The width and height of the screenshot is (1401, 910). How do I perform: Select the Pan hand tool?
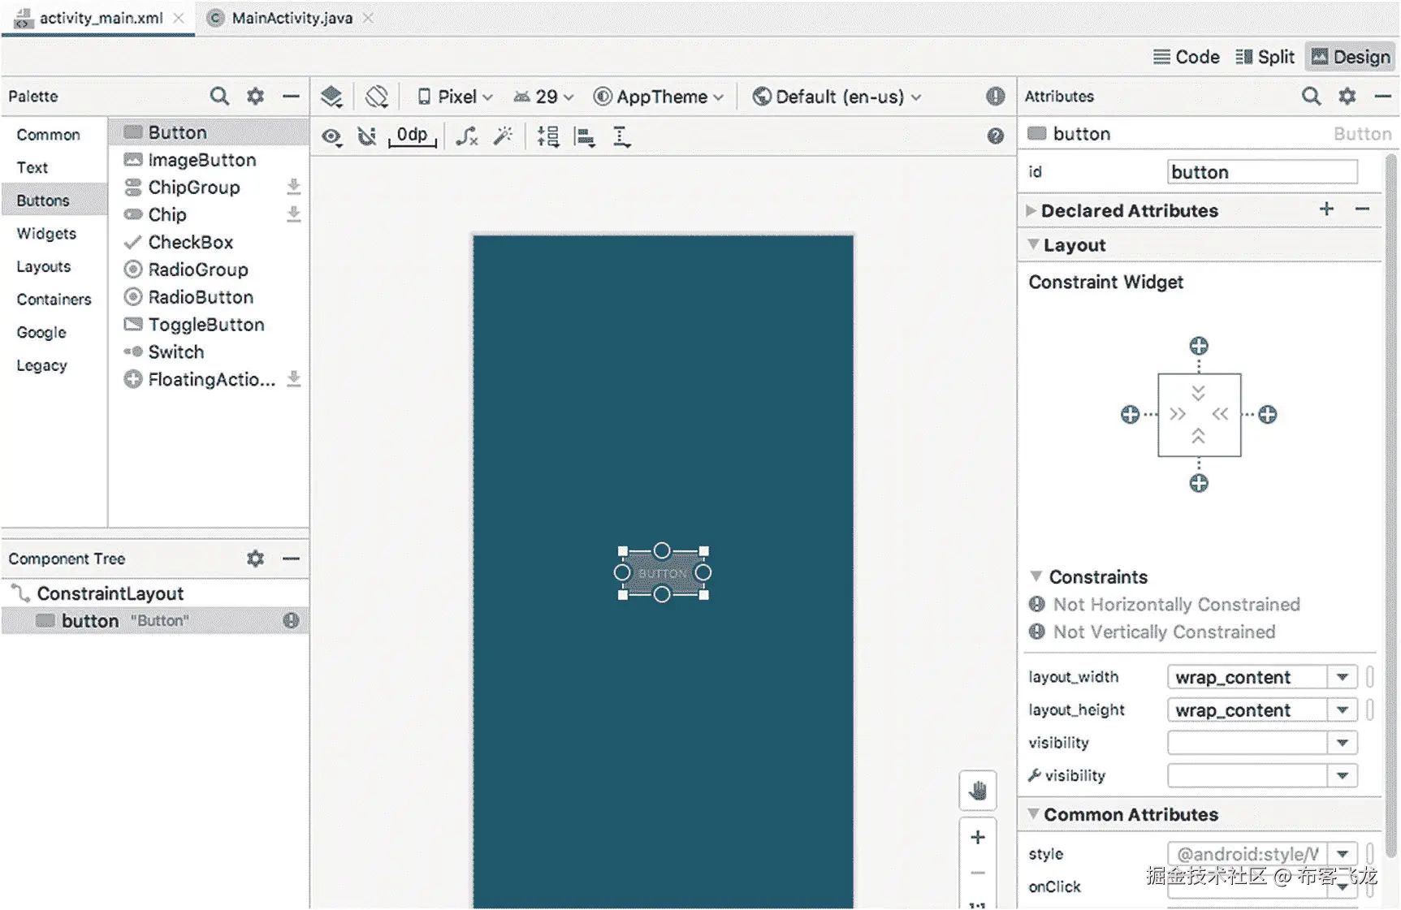tap(978, 790)
